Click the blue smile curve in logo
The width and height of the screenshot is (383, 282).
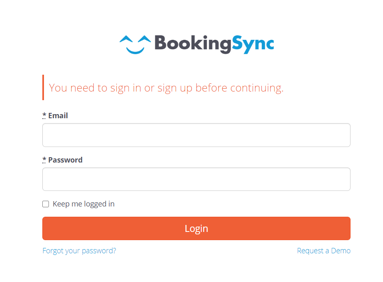coord(135,50)
